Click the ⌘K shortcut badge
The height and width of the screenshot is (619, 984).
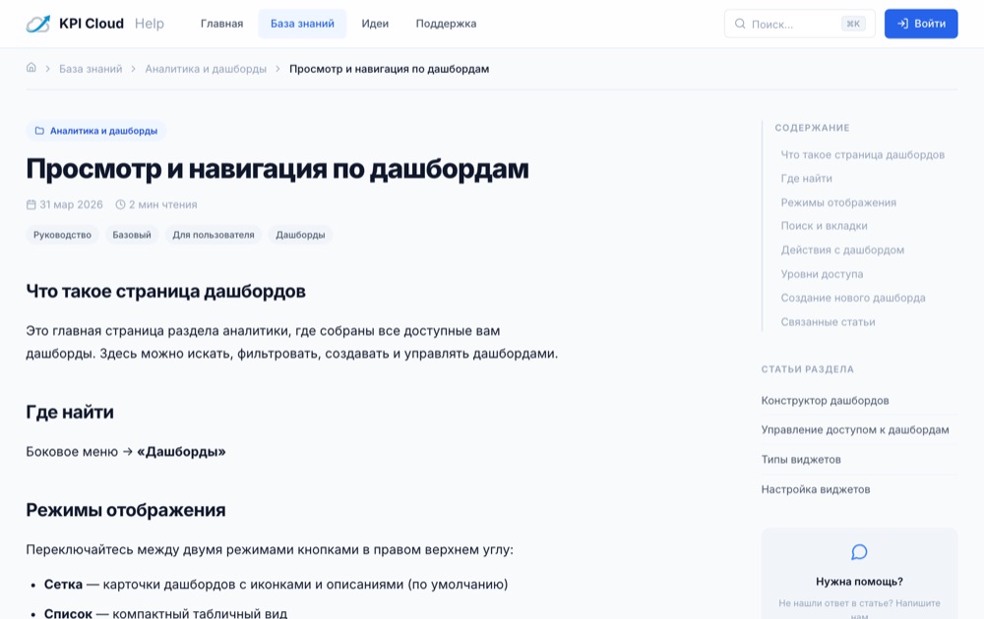pyautogui.click(x=853, y=24)
